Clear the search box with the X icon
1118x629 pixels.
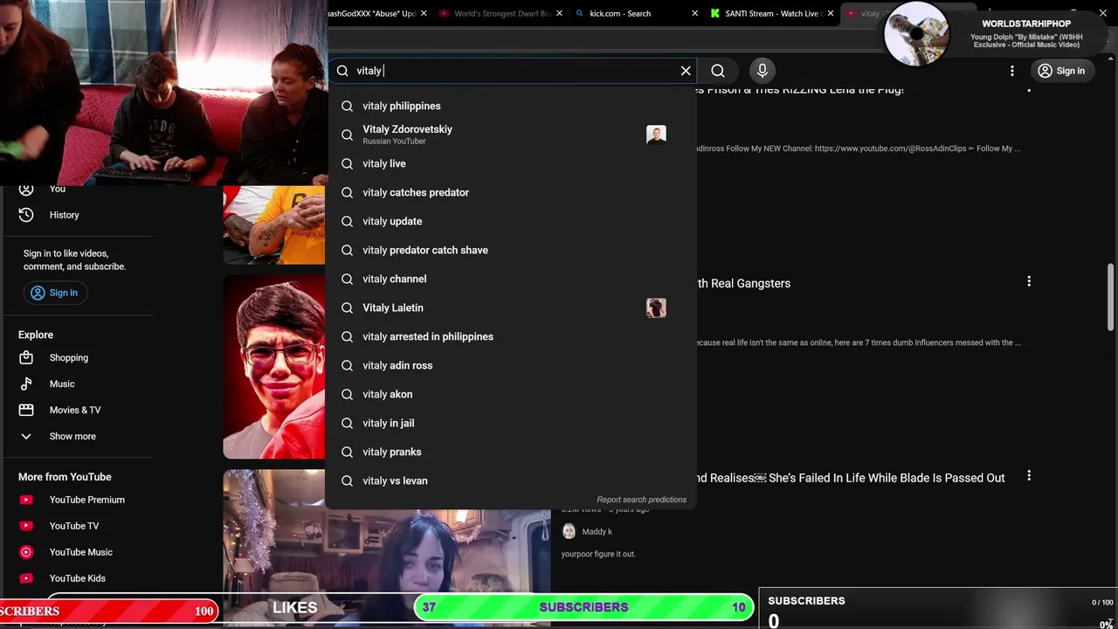pos(686,71)
